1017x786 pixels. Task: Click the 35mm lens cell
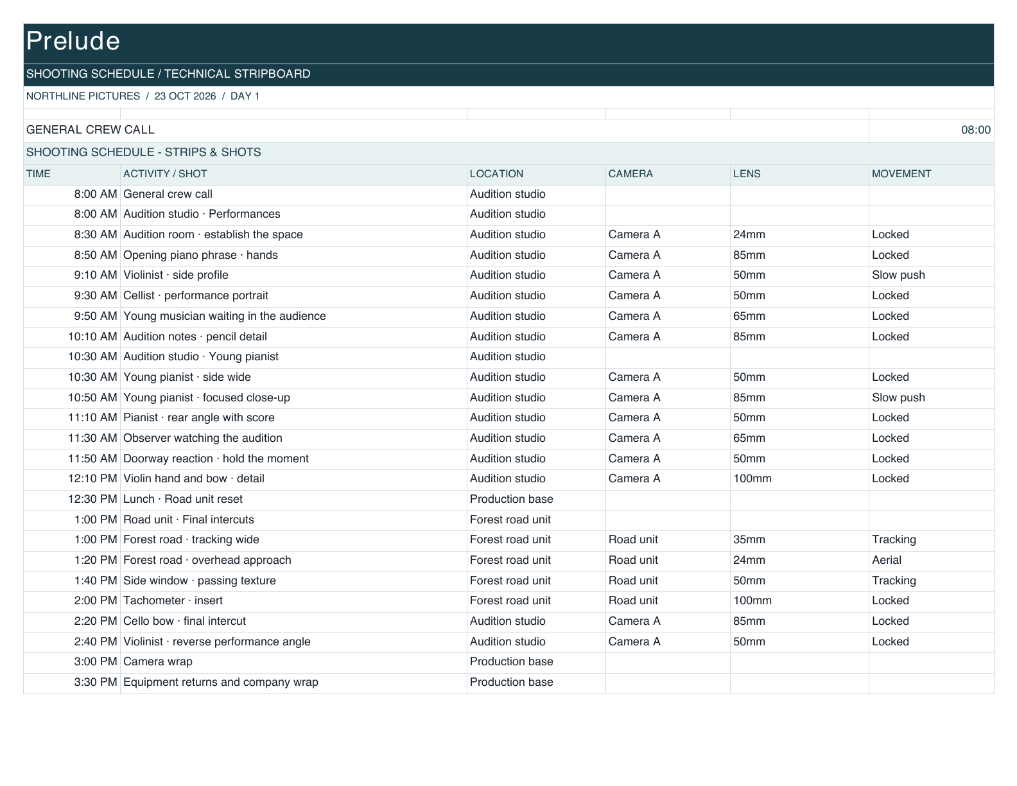799,540
